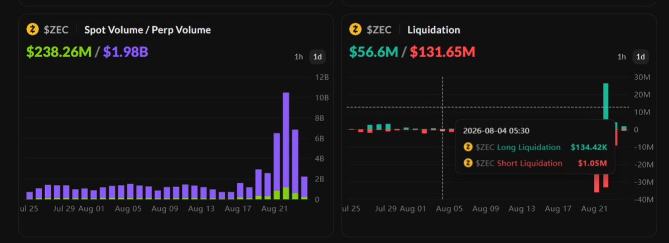The width and height of the screenshot is (669, 243).
Task: Click the Long Liquidation label in tooltip
Action: coord(528,147)
